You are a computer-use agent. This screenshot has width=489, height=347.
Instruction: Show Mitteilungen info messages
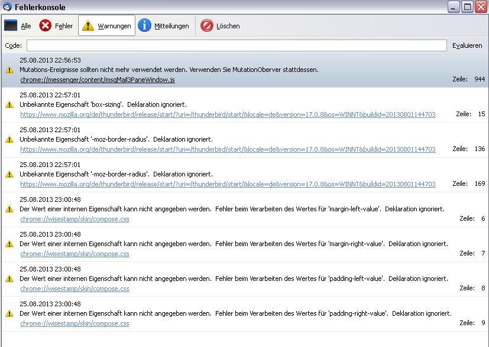(x=164, y=26)
